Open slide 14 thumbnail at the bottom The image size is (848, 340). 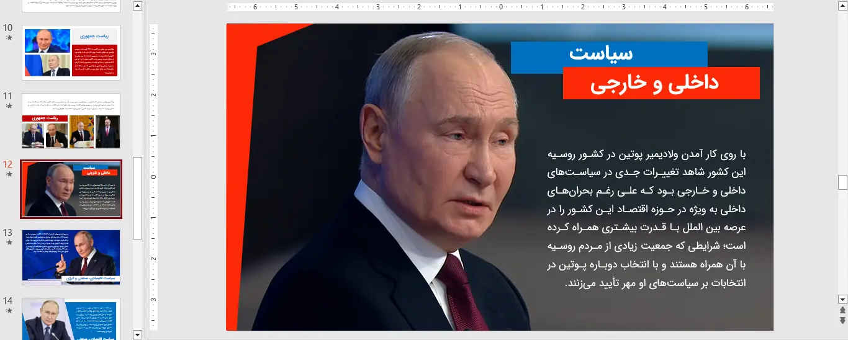tap(71, 319)
